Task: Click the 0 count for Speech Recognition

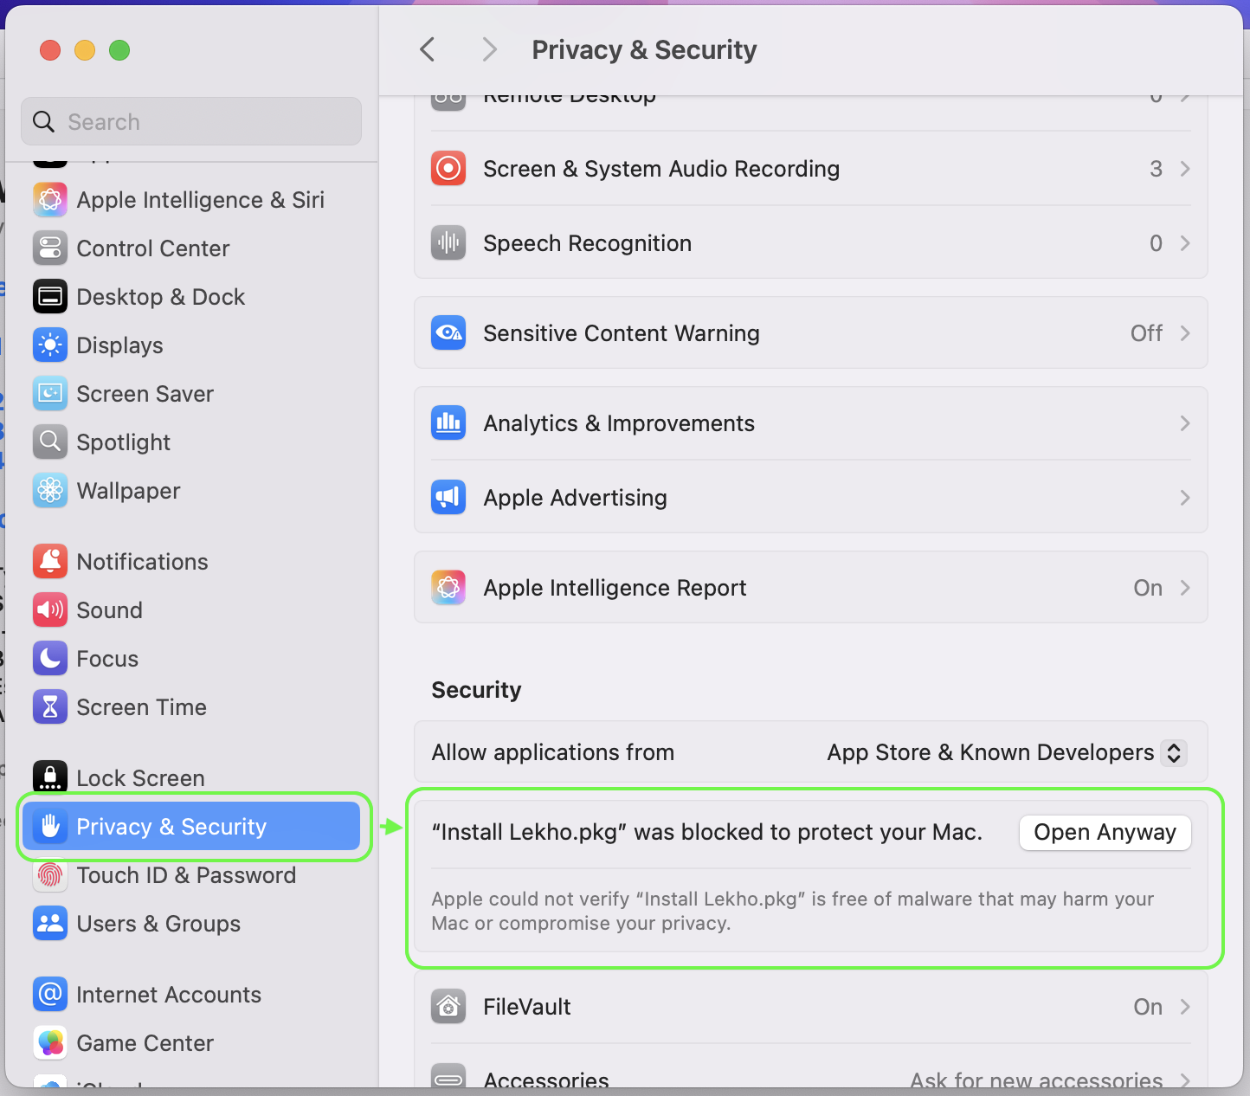Action: [x=1156, y=243]
